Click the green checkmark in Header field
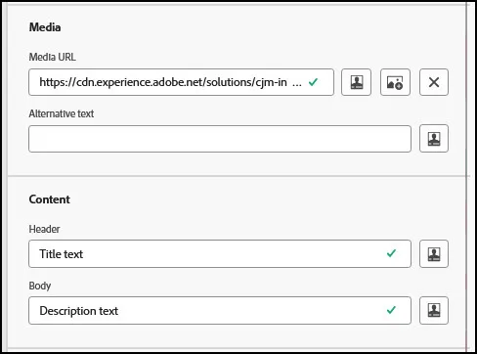Image resolution: width=477 pixels, height=354 pixels. pyautogui.click(x=391, y=253)
